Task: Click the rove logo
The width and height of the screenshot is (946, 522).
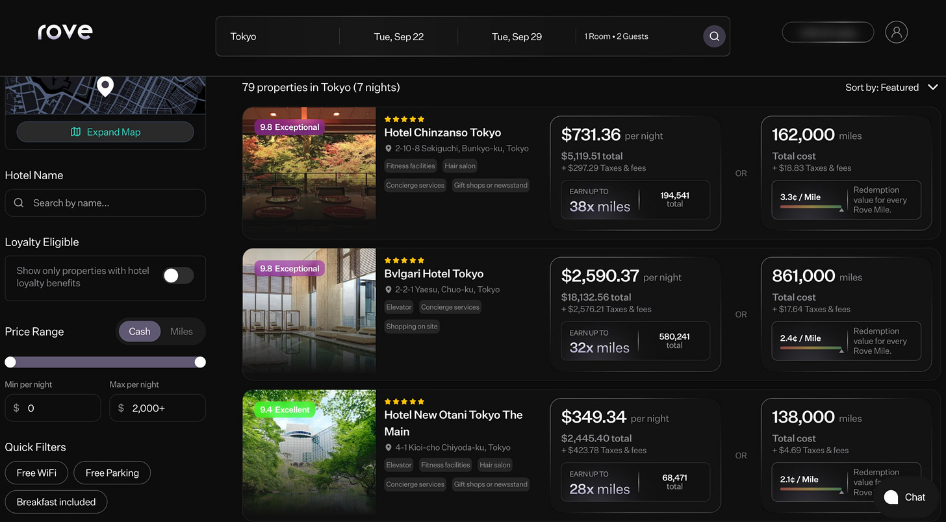Action: pos(65,31)
